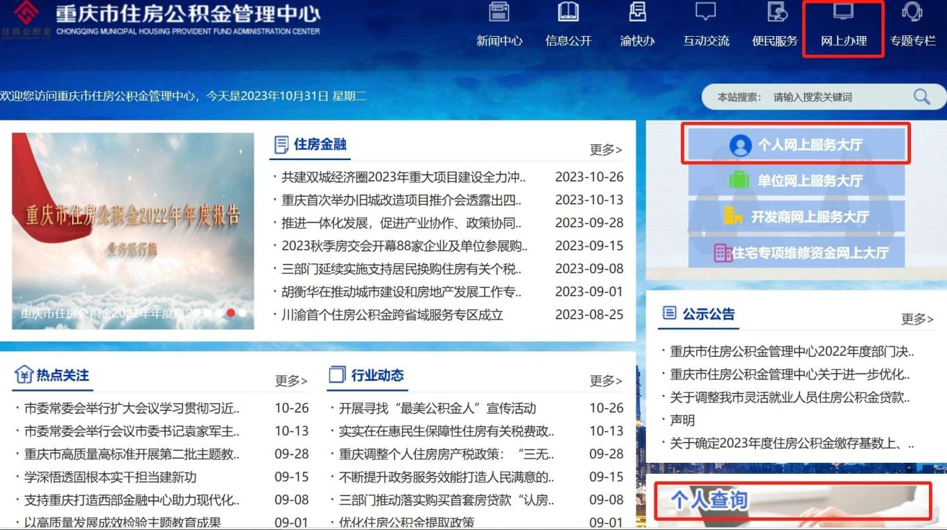Screen dimensions: 947x530
Task: Open the 声明 notice
Action: (682, 421)
